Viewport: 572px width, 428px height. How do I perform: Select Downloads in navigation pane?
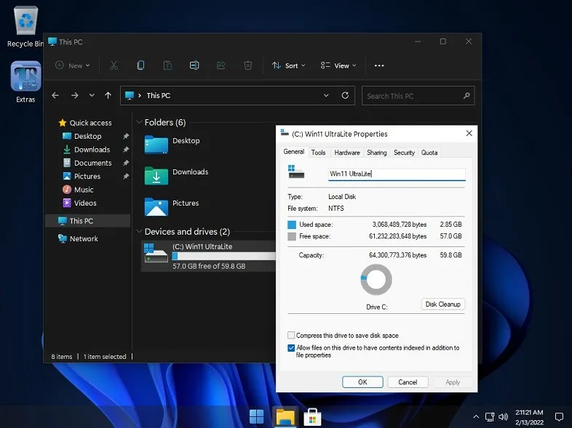click(87, 150)
